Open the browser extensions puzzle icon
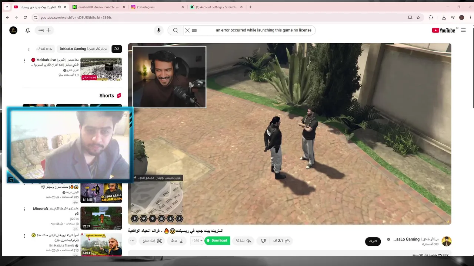 [431, 17]
